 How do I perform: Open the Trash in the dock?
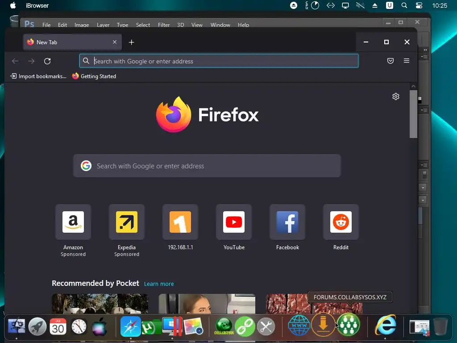coord(440,326)
